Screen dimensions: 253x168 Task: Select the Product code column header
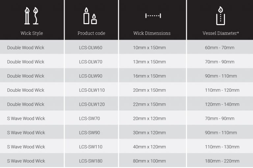pyautogui.click(x=91, y=33)
